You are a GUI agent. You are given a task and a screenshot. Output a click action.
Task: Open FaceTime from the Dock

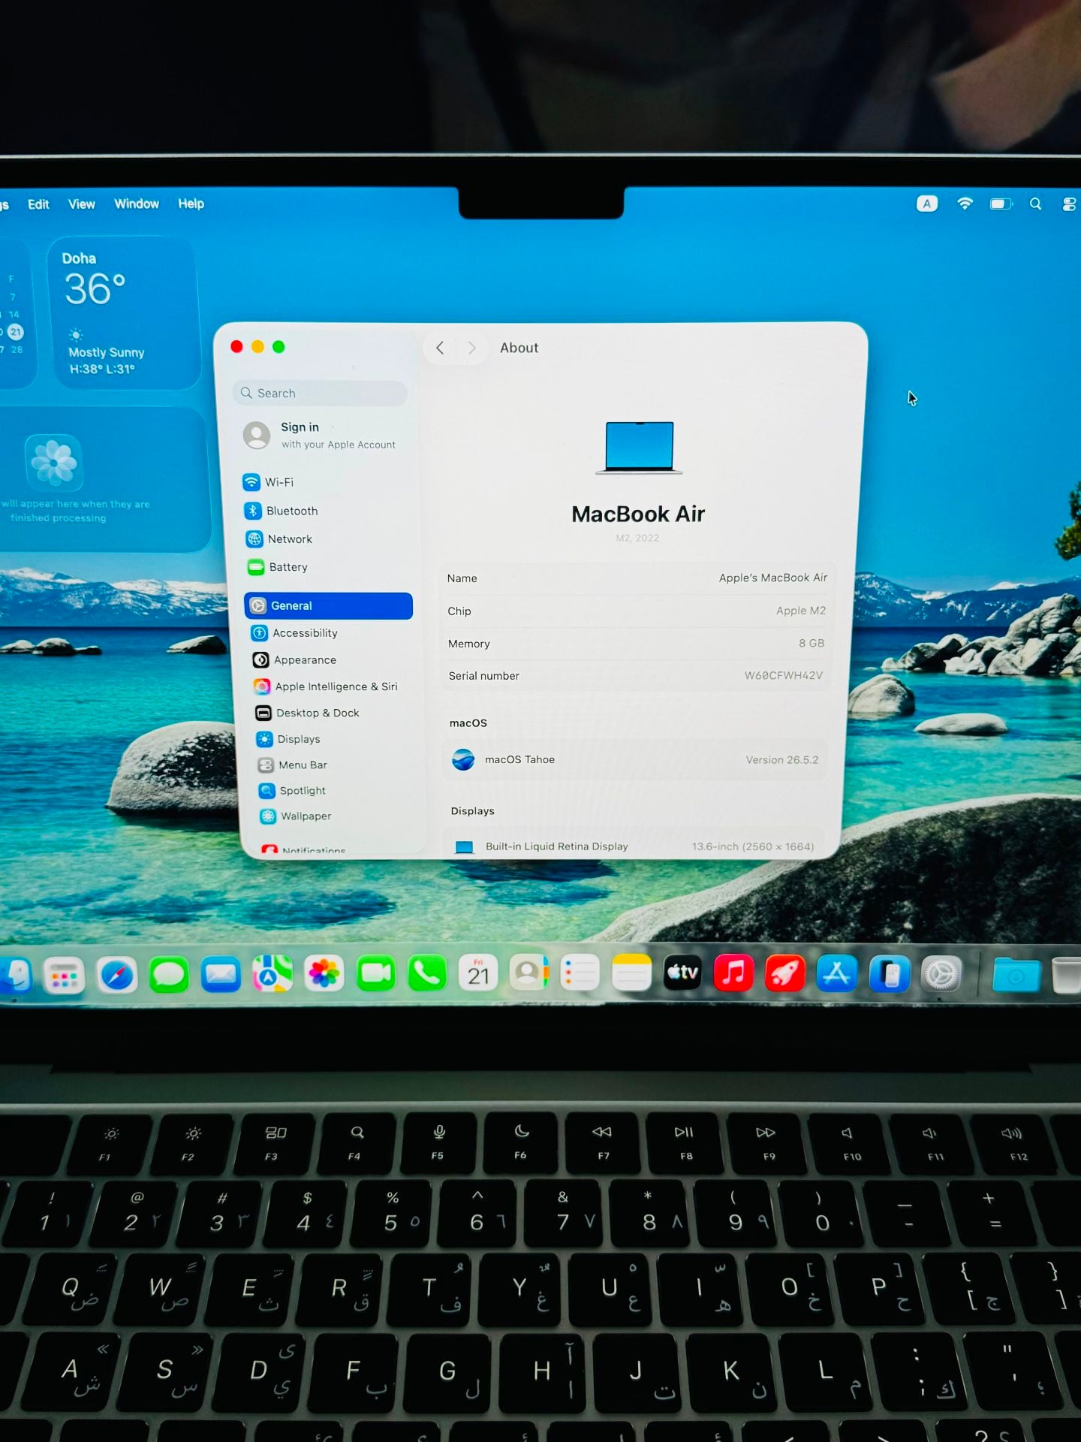tap(376, 974)
